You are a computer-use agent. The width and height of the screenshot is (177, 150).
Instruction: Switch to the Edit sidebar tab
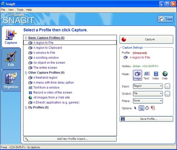tap(11, 59)
